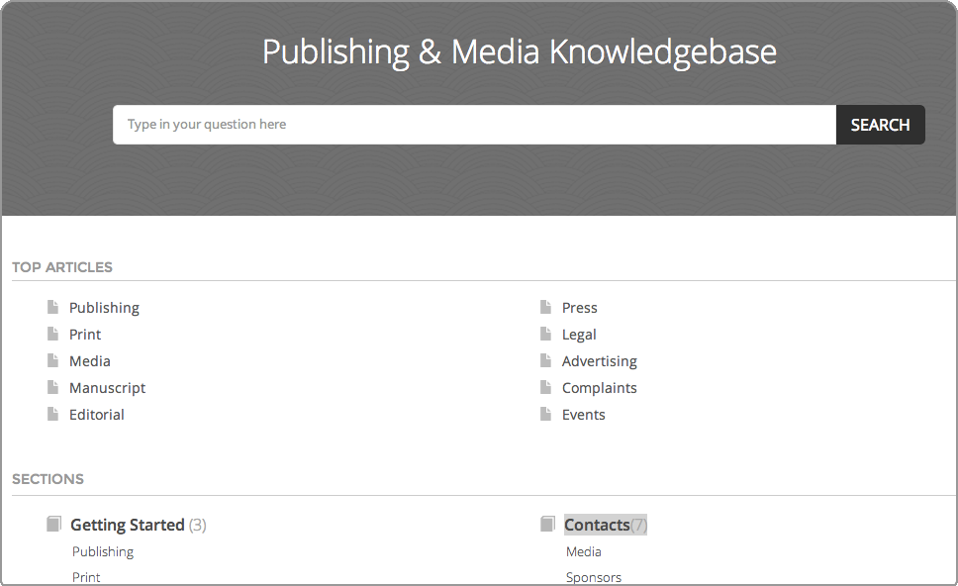Click the document icon beside Media article

(53, 360)
